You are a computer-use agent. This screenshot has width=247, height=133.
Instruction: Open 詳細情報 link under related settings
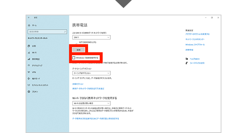(189, 50)
